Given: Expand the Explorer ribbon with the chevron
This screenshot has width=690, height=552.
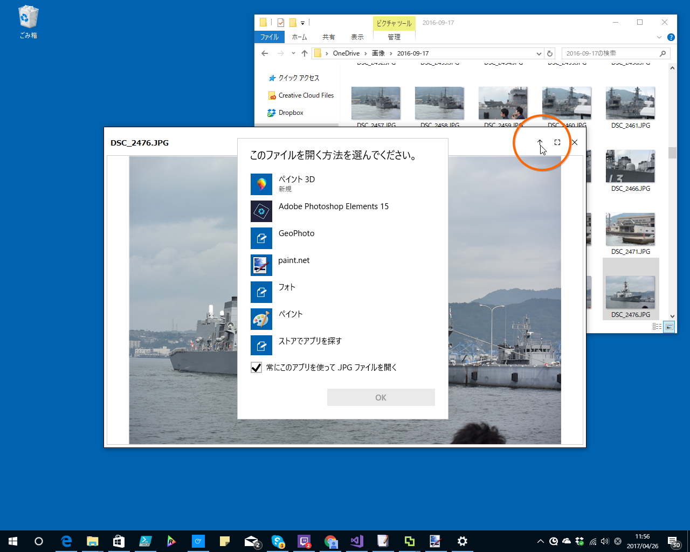Looking at the screenshot, I should 659,37.
